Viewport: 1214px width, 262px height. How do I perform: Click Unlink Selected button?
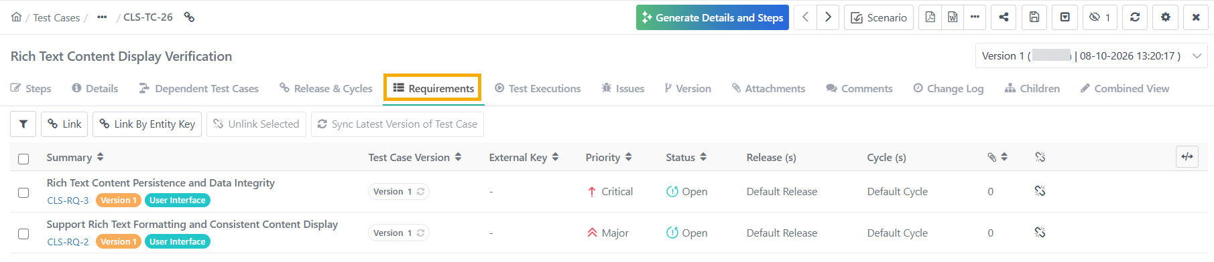[x=256, y=124]
